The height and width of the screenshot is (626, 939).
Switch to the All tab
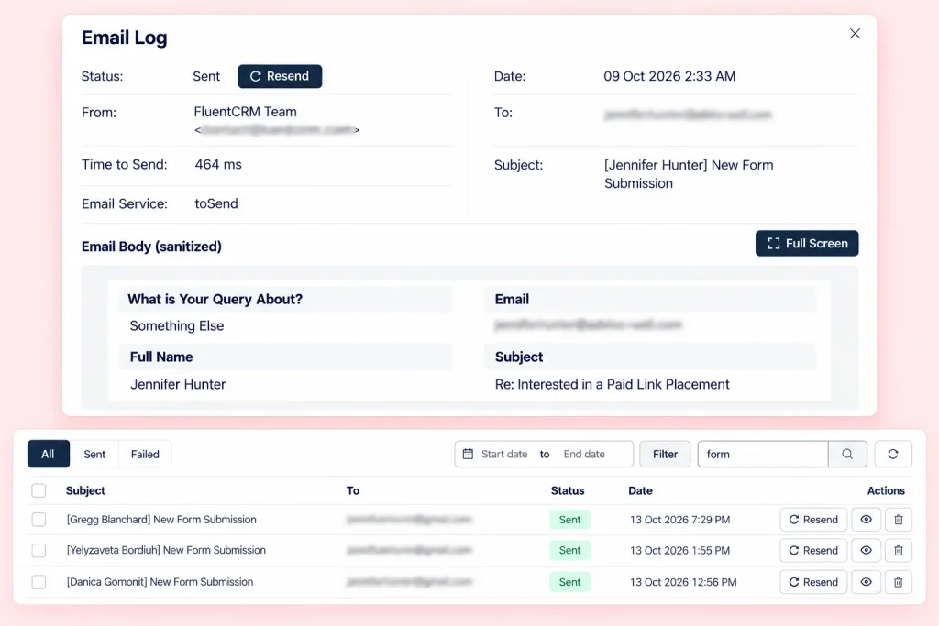pyautogui.click(x=48, y=455)
